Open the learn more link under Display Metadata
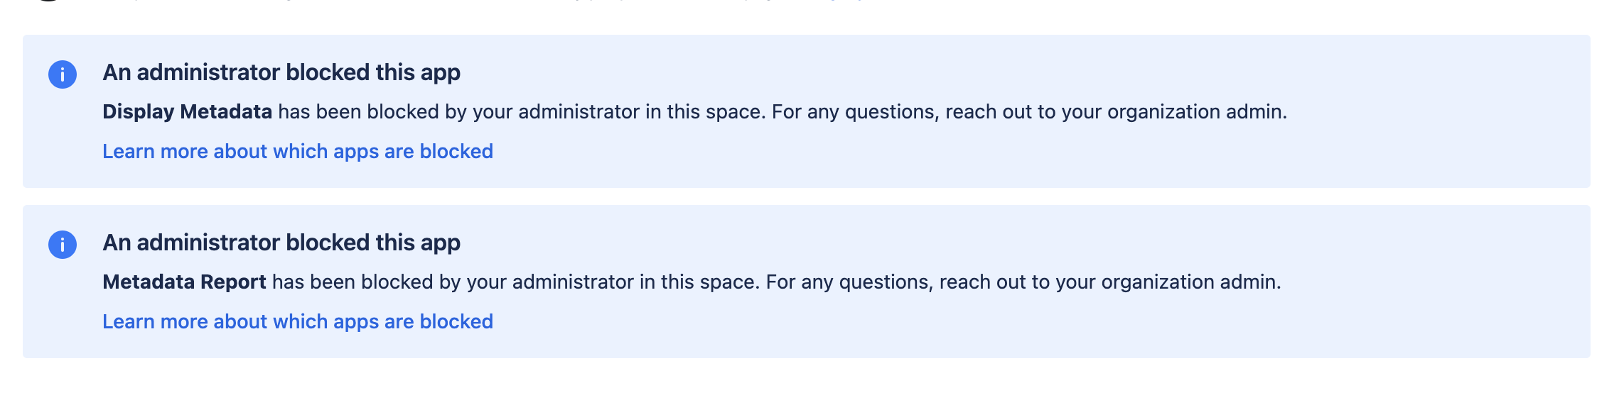1619x400 pixels. pyautogui.click(x=297, y=151)
